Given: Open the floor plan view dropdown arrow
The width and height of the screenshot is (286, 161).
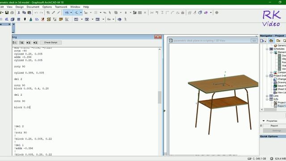Looking at the screenshot, I should pos(82,19).
